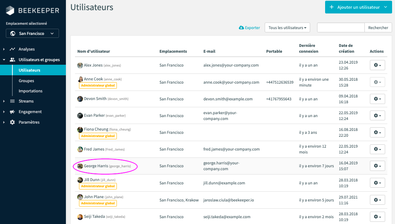Click the Dernière connexion column header
Viewport: 395px width, 224px height.
tap(309, 48)
